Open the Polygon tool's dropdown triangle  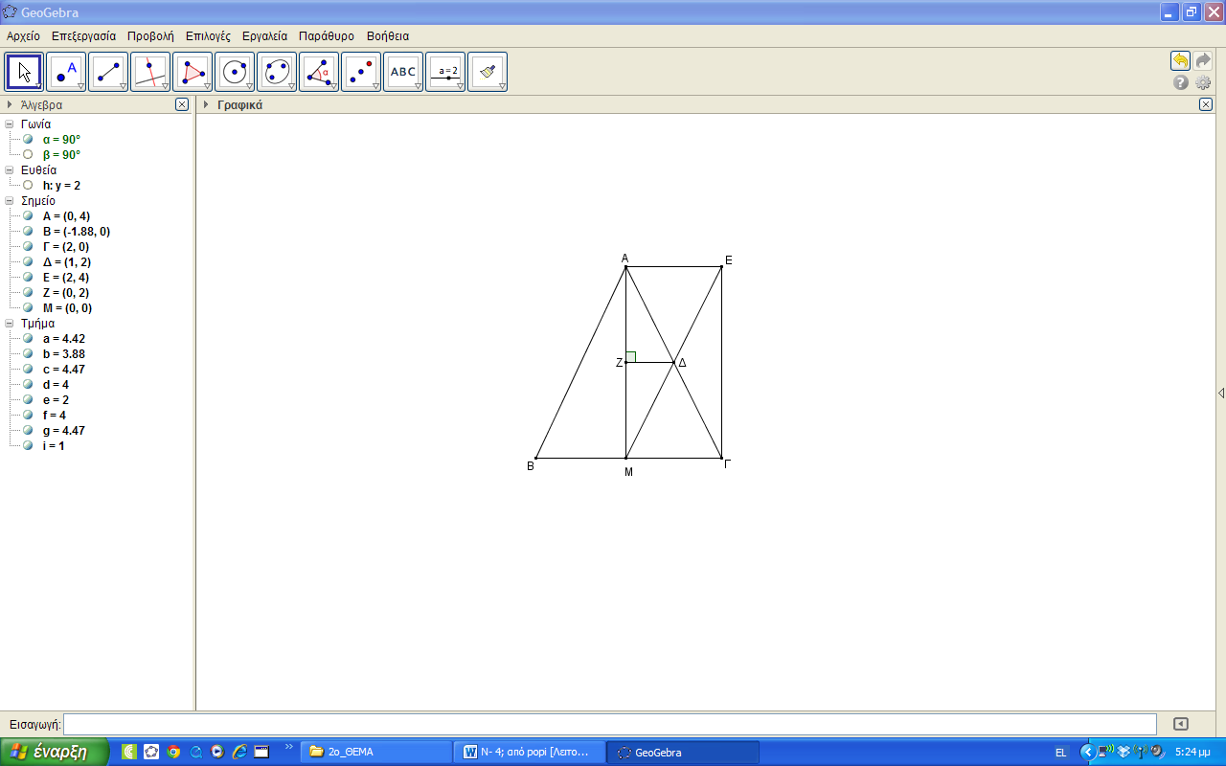pos(207,86)
